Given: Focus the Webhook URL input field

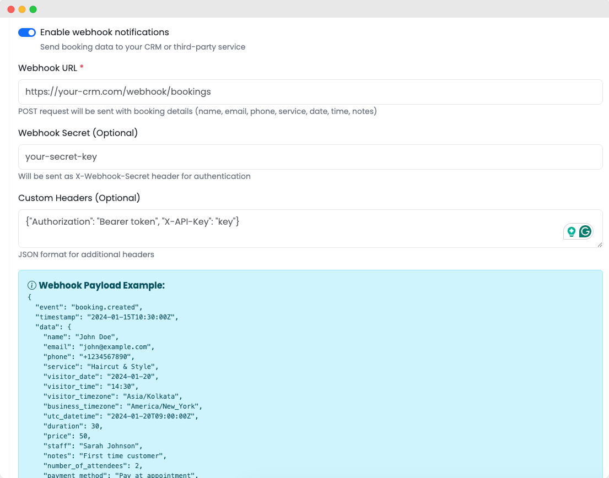Looking at the screenshot, I should tap(310, 92).
